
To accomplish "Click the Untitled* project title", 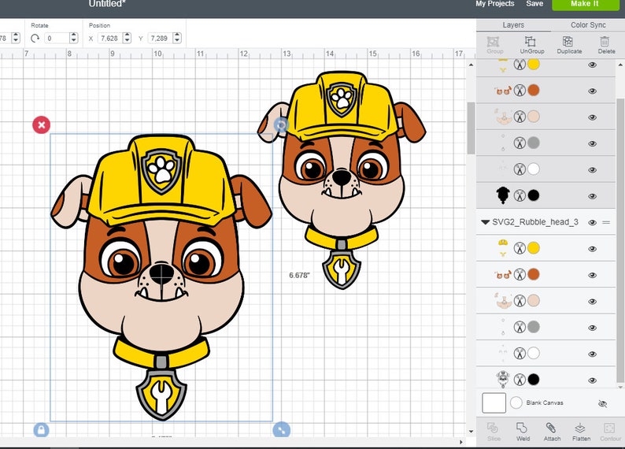I will click(105, 4).
